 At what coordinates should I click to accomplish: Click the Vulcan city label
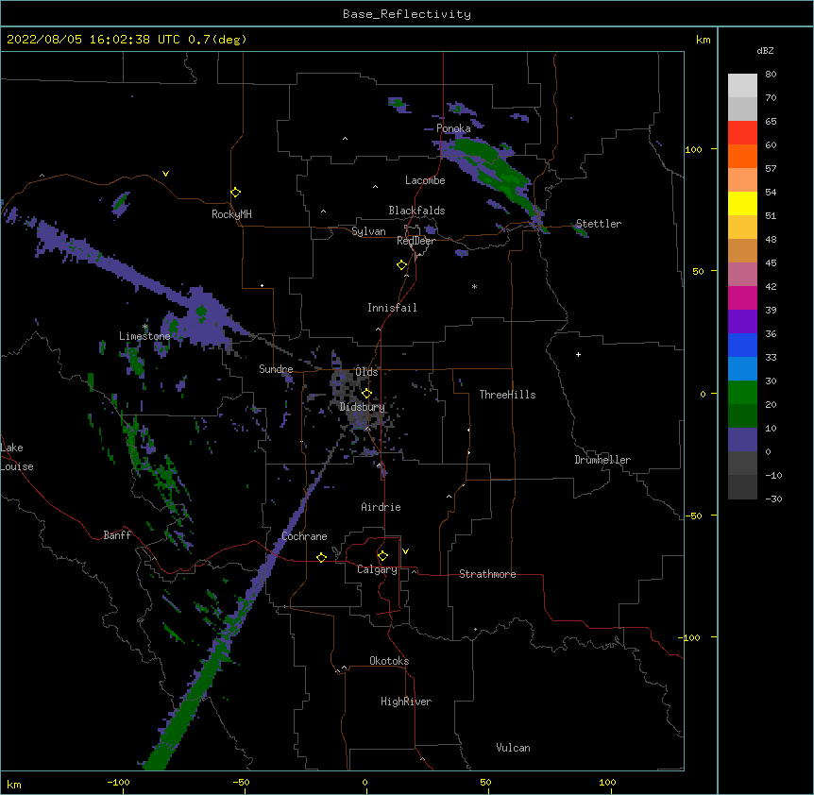[513, 748]
